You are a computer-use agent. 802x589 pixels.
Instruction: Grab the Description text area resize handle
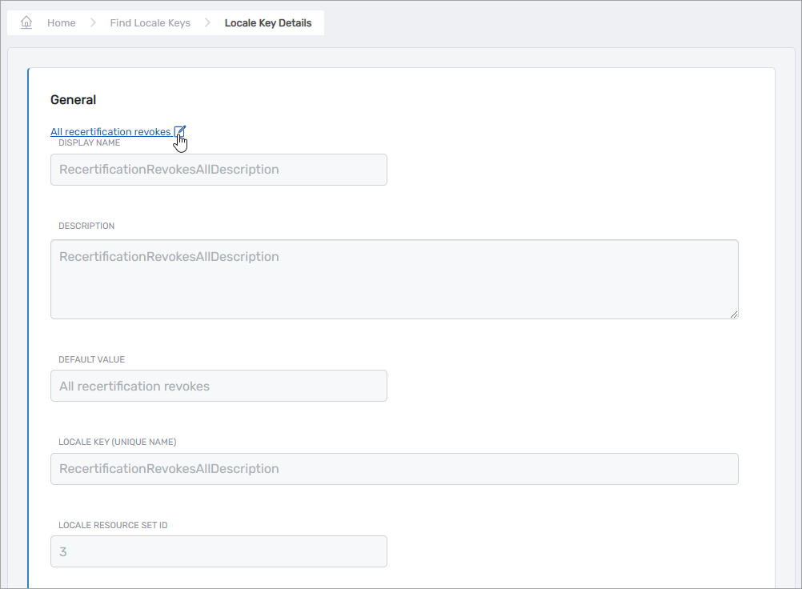click(x=734, y=315)
